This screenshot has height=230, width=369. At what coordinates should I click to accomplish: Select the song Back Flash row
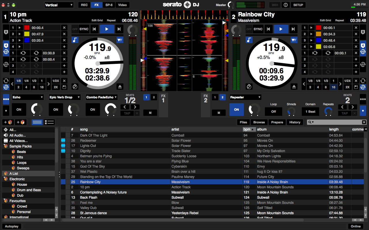(x=212, y=198)
